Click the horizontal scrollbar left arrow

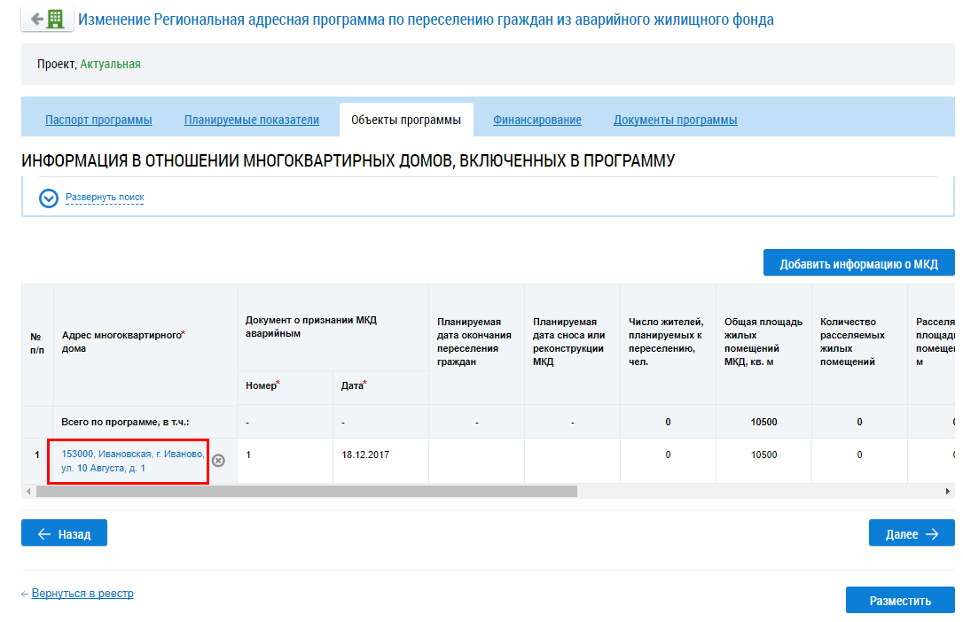tap(28, 492)
